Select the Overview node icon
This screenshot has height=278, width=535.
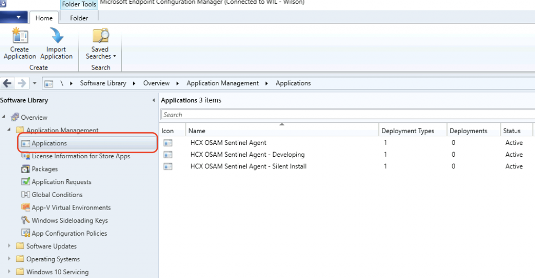pyautogui.click(x=15, y=118)
